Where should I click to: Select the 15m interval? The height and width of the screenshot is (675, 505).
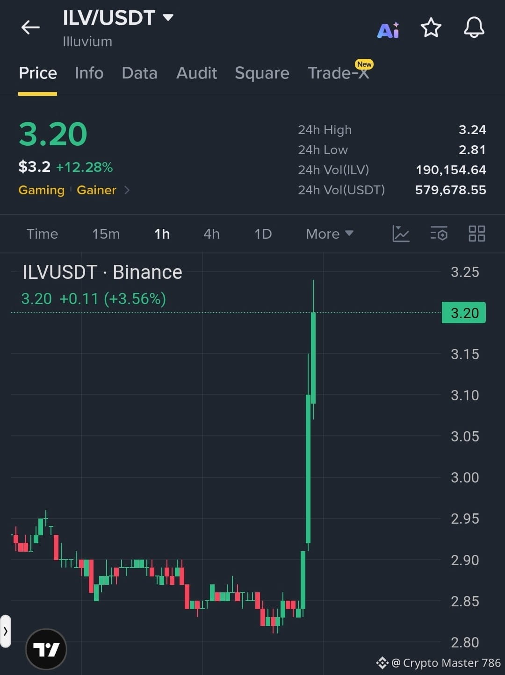pyautogui.click(x=106, y=234)
